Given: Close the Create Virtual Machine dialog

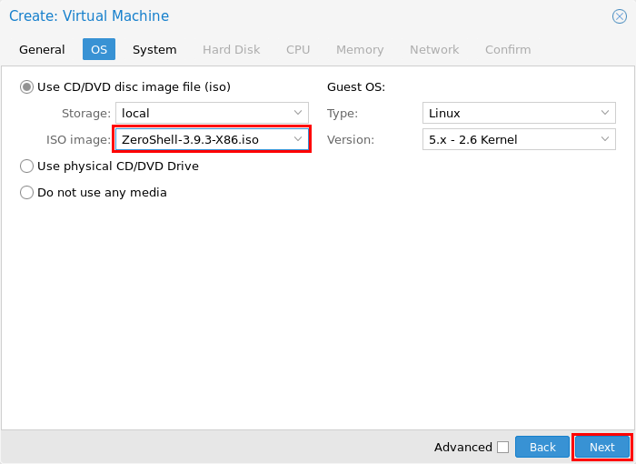Looking at the screenshot, I should [620, 16].
